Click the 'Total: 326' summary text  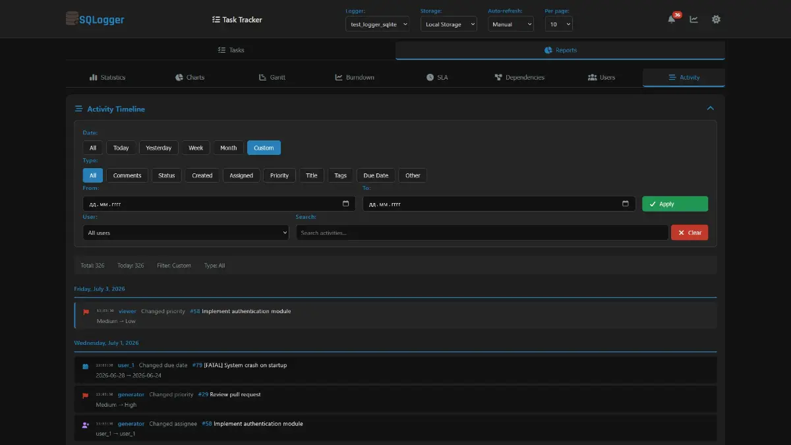pos(92,266)
